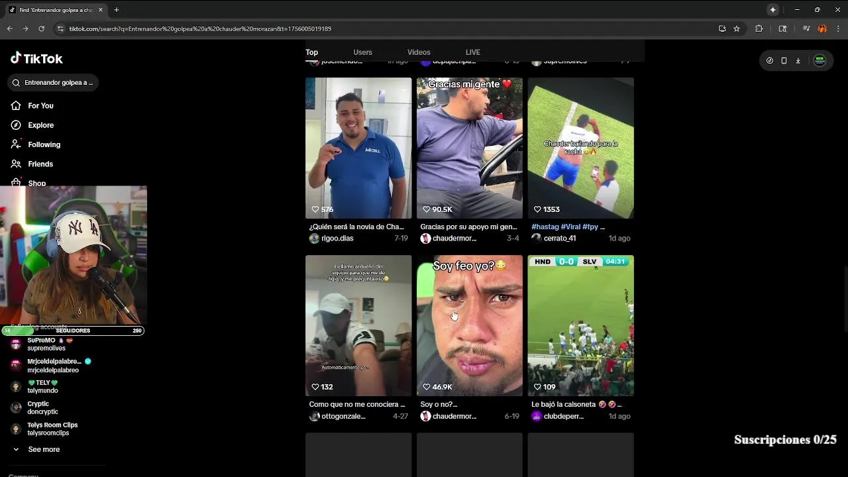
Task: Open chaudermor... profile under 'Soy o no?'
Action: point(454,416)
